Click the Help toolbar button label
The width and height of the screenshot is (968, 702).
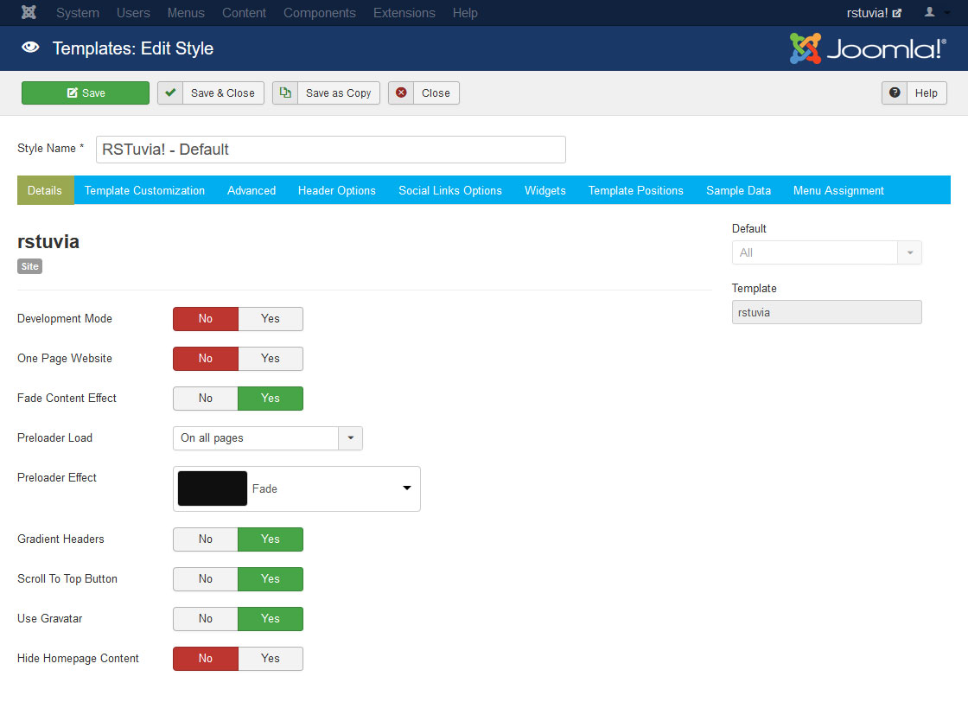(926, 93)
